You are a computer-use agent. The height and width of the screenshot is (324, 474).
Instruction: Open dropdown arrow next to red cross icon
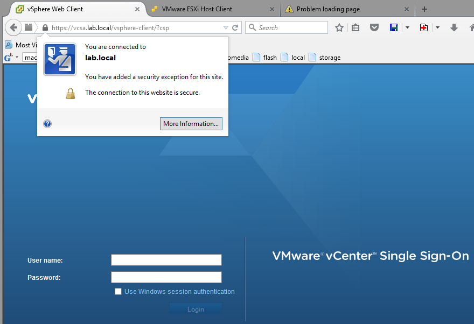coord(437,28)
